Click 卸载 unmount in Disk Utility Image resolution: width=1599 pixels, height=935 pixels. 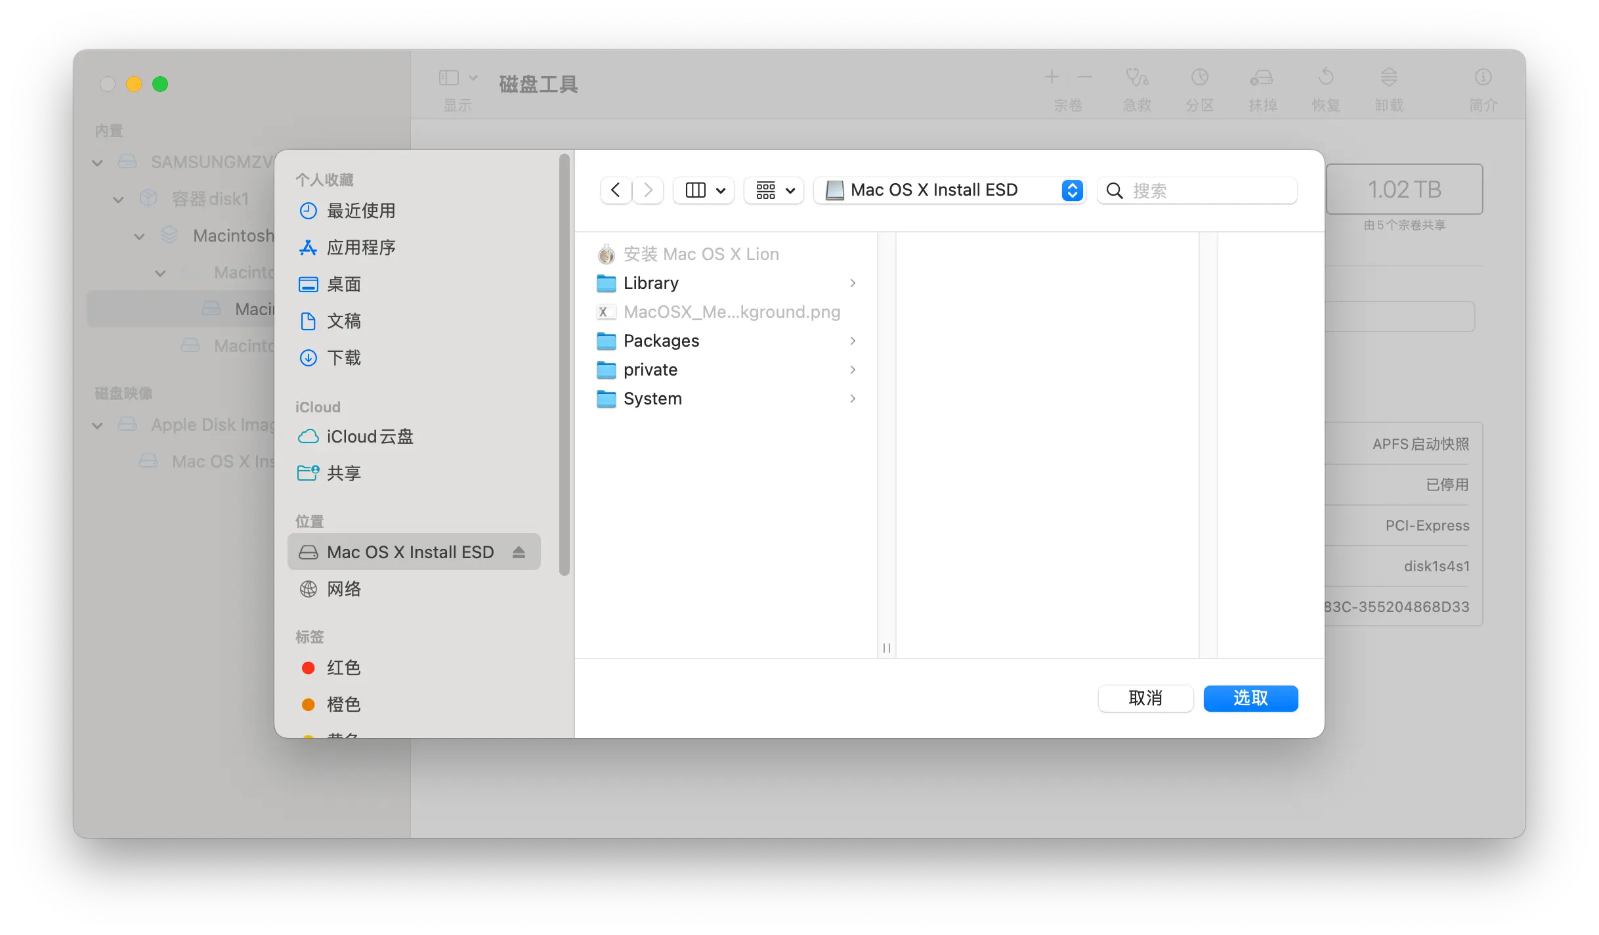[x=1389, y=89]
